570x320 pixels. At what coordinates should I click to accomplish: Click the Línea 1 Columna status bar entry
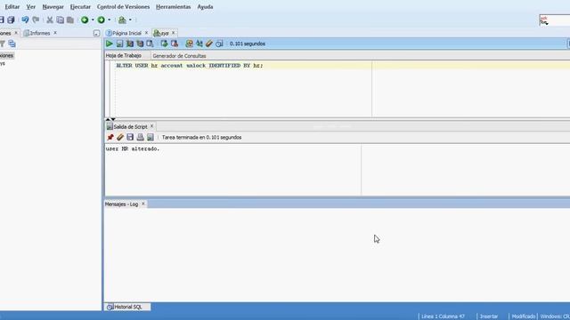click(x=443, y=316)
